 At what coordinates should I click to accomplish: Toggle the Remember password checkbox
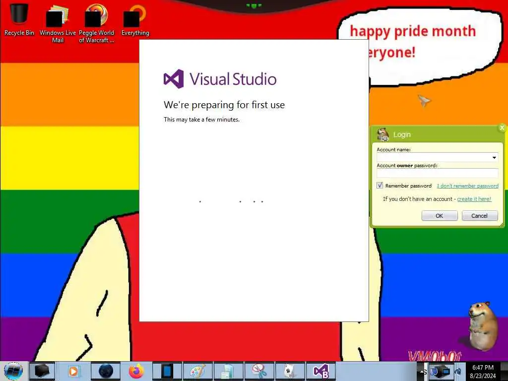tap(380, 186)
